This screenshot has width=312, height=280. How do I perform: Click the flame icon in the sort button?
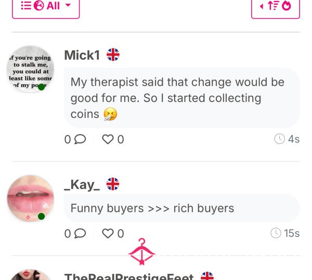(287, 6)
